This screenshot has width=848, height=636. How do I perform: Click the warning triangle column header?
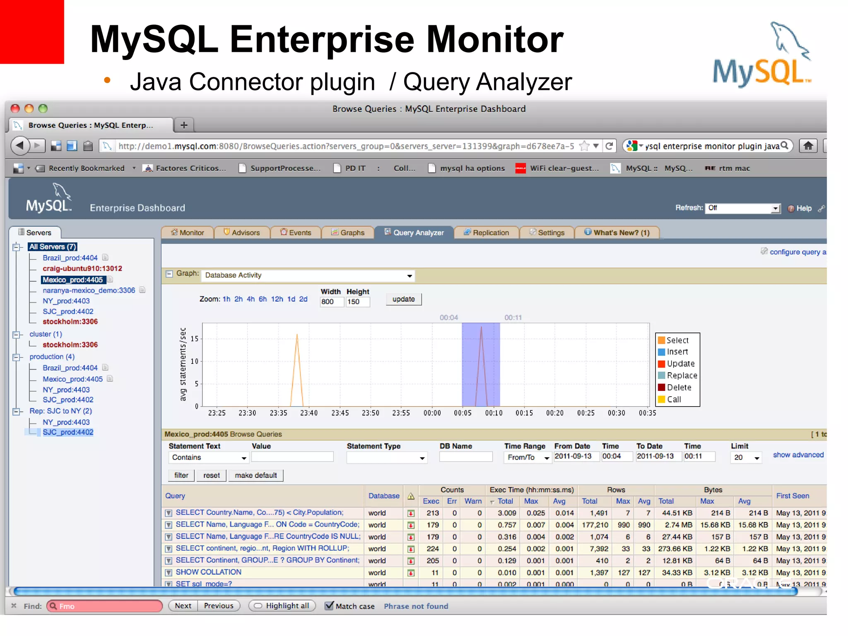tap(411, 496)
